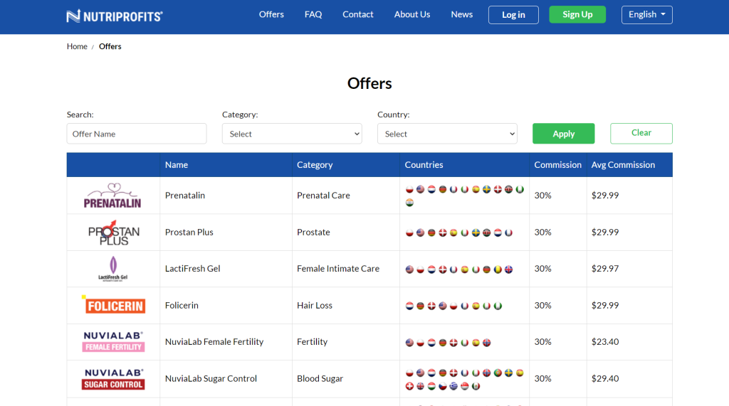The width and height of the screenshot is (729, 406).
Task: Click the Germany flag in NuviaLab Female Fertility row
Action: (443, 342)
